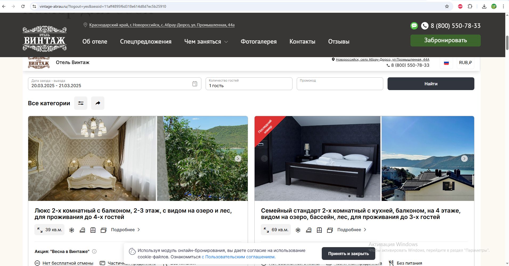Go to the Контакты page
509x266 pixels.
(x=302, y=41)
